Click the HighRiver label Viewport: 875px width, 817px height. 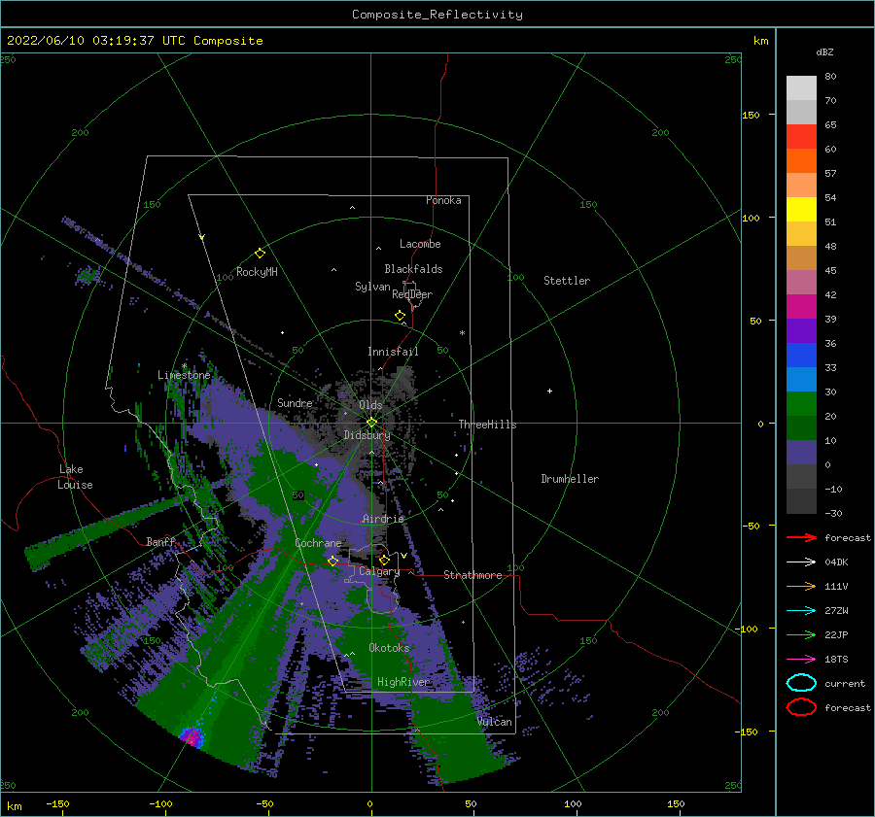tap(402, 682)
